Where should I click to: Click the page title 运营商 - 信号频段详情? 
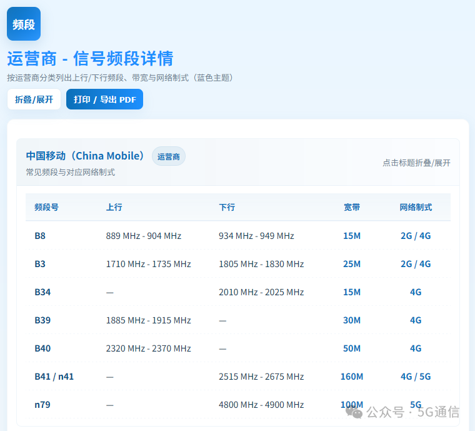pos(90,58)
